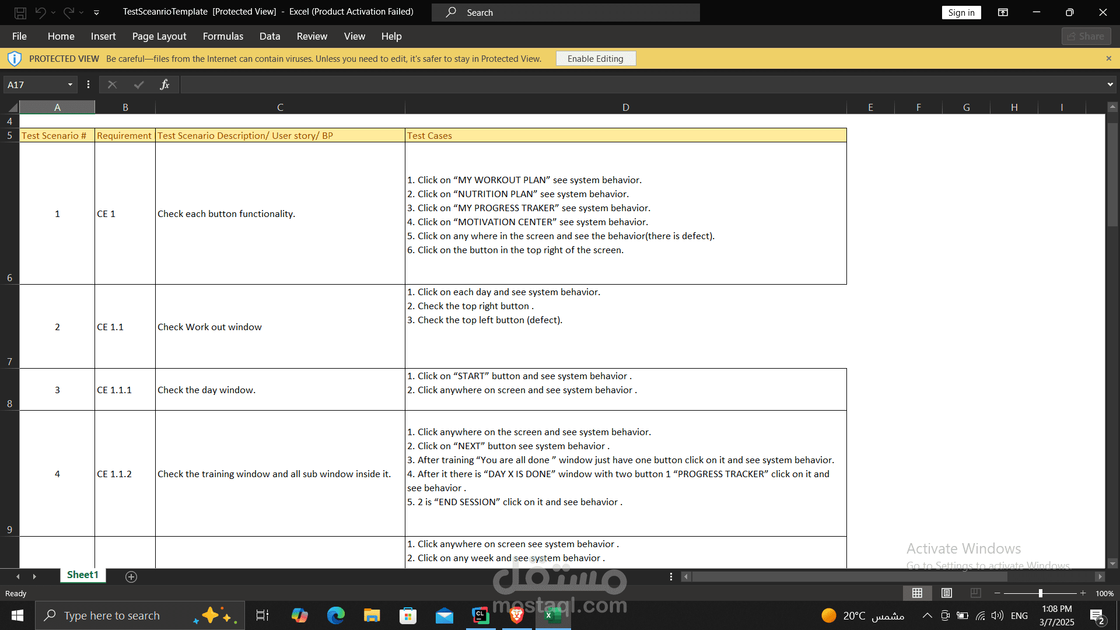Open the Review tab
Screen dimensions: 1120x630
tap(312, 36)
